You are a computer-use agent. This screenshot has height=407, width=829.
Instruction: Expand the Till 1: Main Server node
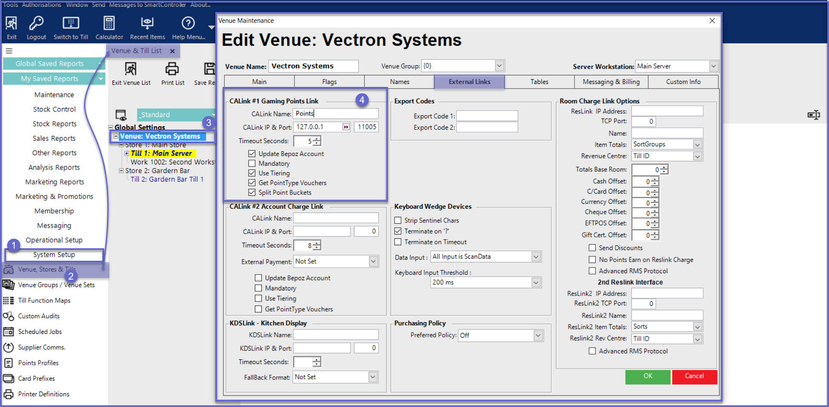click(x=127, y=153)
